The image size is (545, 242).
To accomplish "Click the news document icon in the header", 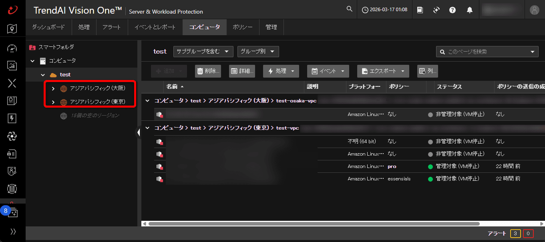I will point(420,9).
